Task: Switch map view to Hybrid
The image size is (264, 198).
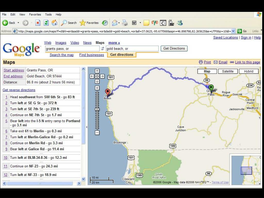Action: click(249, 71)
